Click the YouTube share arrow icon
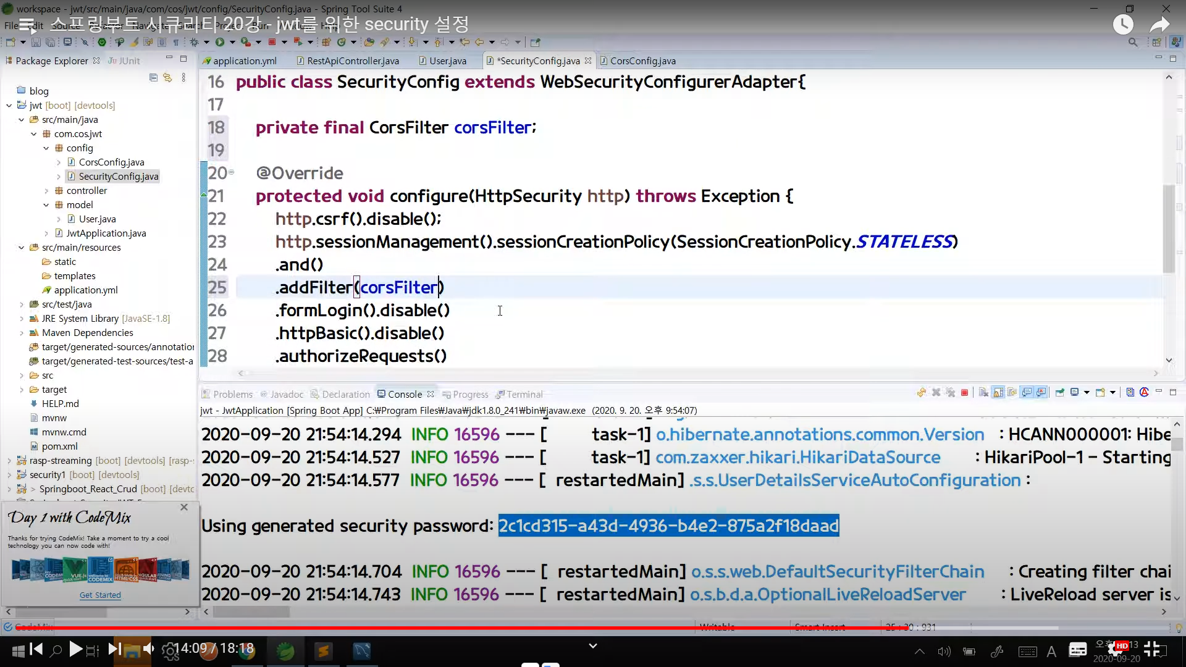Screen dimensions: 1186x667 (1159, 25)
